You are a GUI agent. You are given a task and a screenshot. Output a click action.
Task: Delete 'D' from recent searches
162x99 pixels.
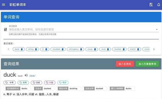(x=46, y=49)
